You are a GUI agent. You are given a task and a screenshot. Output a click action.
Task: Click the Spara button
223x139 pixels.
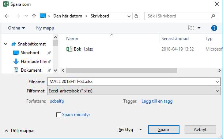coord(164,130)
